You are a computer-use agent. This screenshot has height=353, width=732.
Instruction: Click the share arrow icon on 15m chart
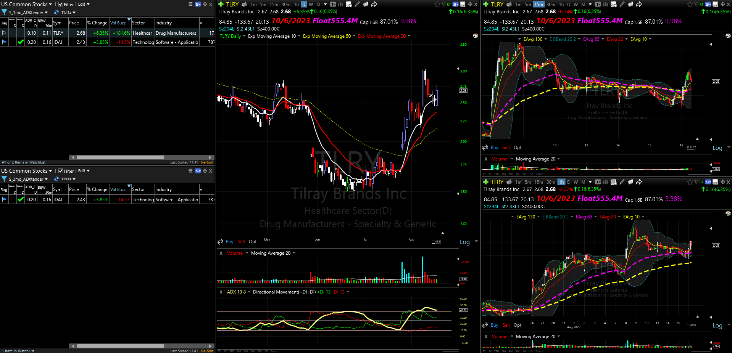[x=638, y=4]
